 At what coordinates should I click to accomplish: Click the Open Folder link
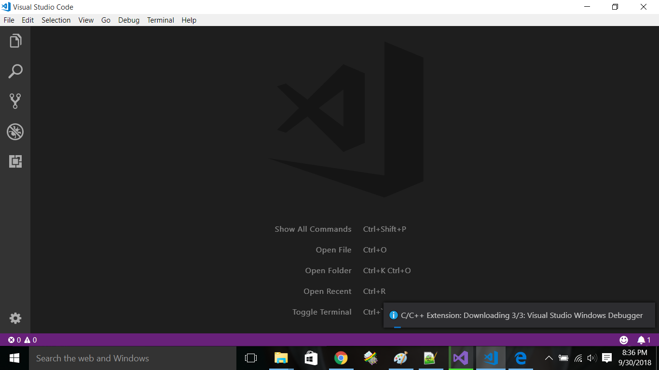[328, 270]
